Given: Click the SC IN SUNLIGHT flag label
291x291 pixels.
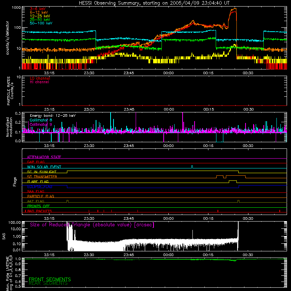Looking at the screenshot, I should tap(42, 172).
